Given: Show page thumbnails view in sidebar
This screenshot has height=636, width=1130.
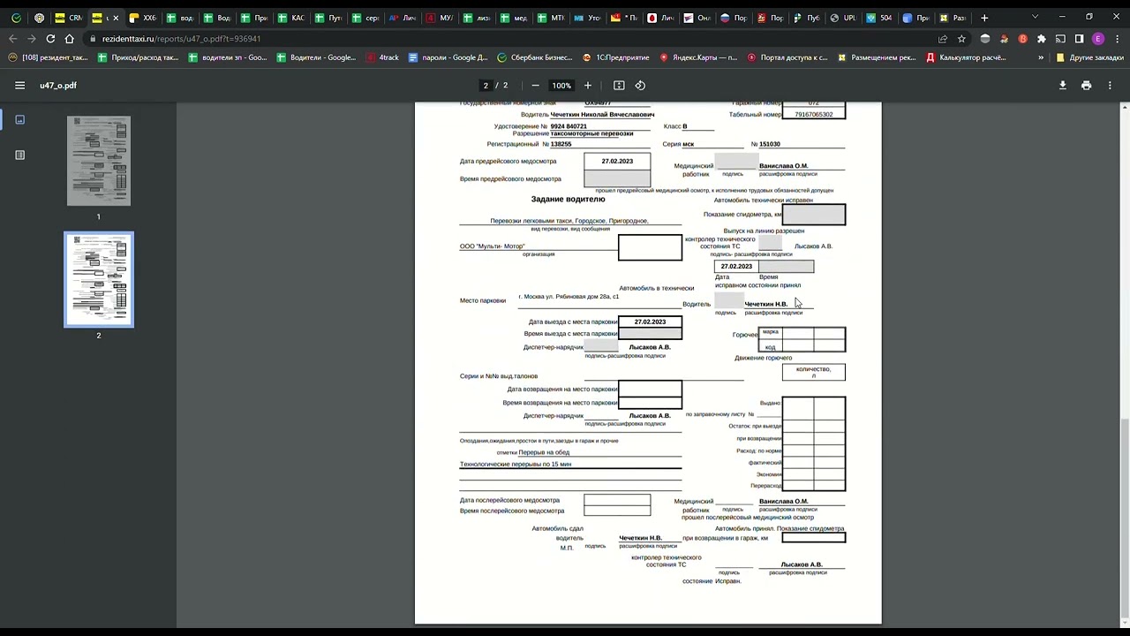Looking at the screenshot, I should (20, 119).
